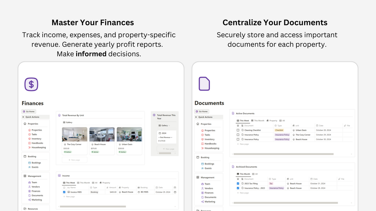Open Team in the Documents page sidebar
Image resolution: width=376 pixels, height=211 pixels.
coord(206,184)
